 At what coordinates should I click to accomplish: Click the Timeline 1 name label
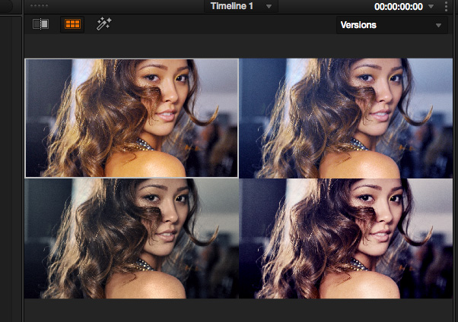tap(232, 6)
